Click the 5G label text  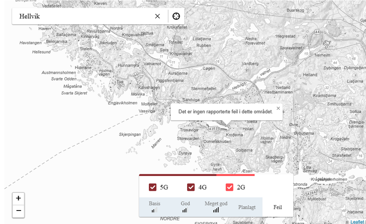click(164, 187)
